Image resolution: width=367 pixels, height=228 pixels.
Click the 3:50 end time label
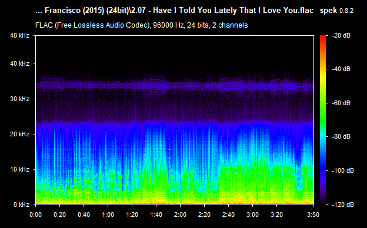pos(313,214)
